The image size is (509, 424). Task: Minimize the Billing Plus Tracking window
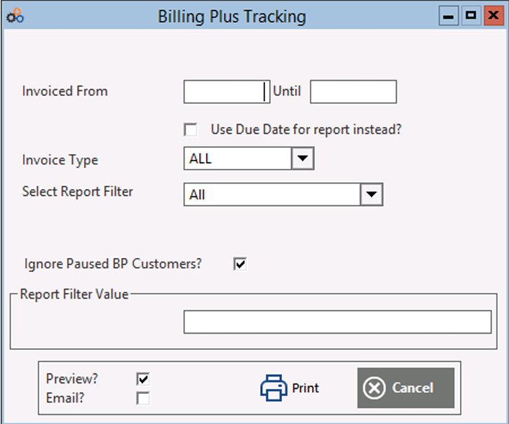point(449,15)
